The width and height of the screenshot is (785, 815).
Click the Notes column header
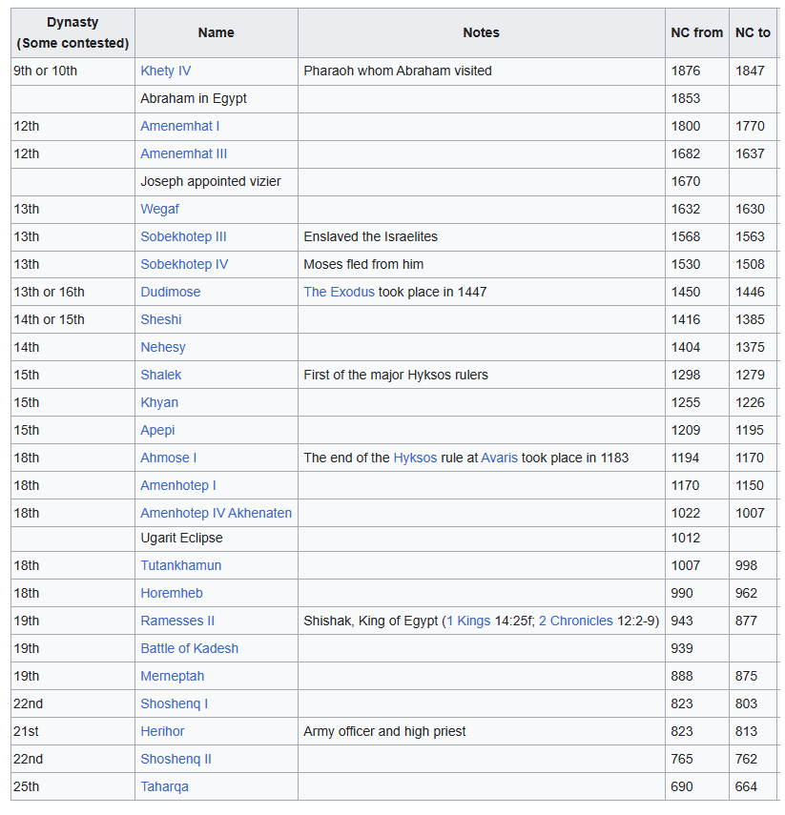481,32
